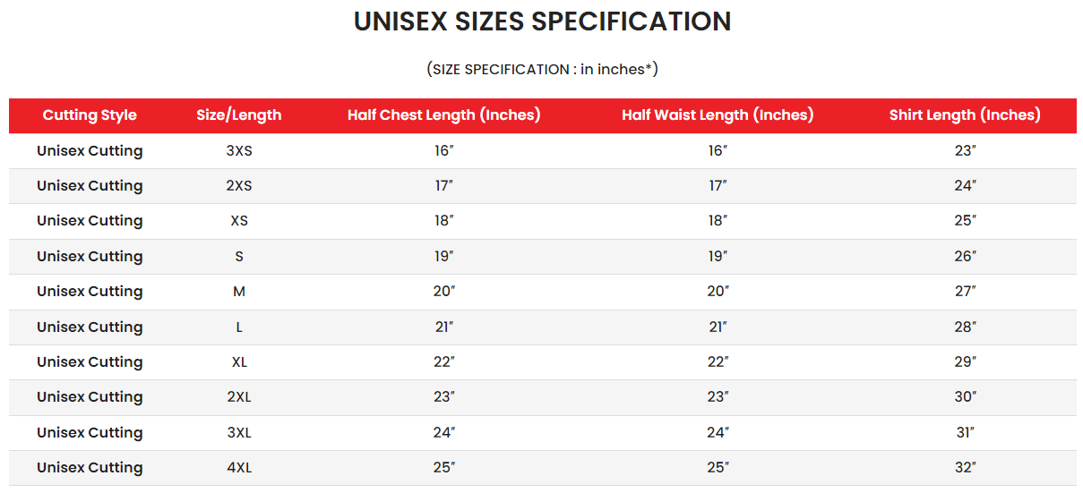Select the Cutting Style column header

click(x=90, y=115)
